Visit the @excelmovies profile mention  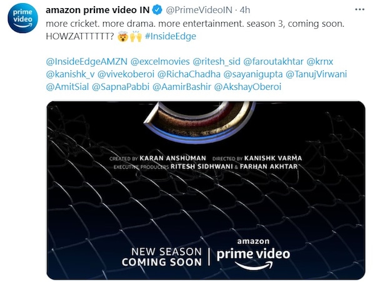click(x=160, y=62)
